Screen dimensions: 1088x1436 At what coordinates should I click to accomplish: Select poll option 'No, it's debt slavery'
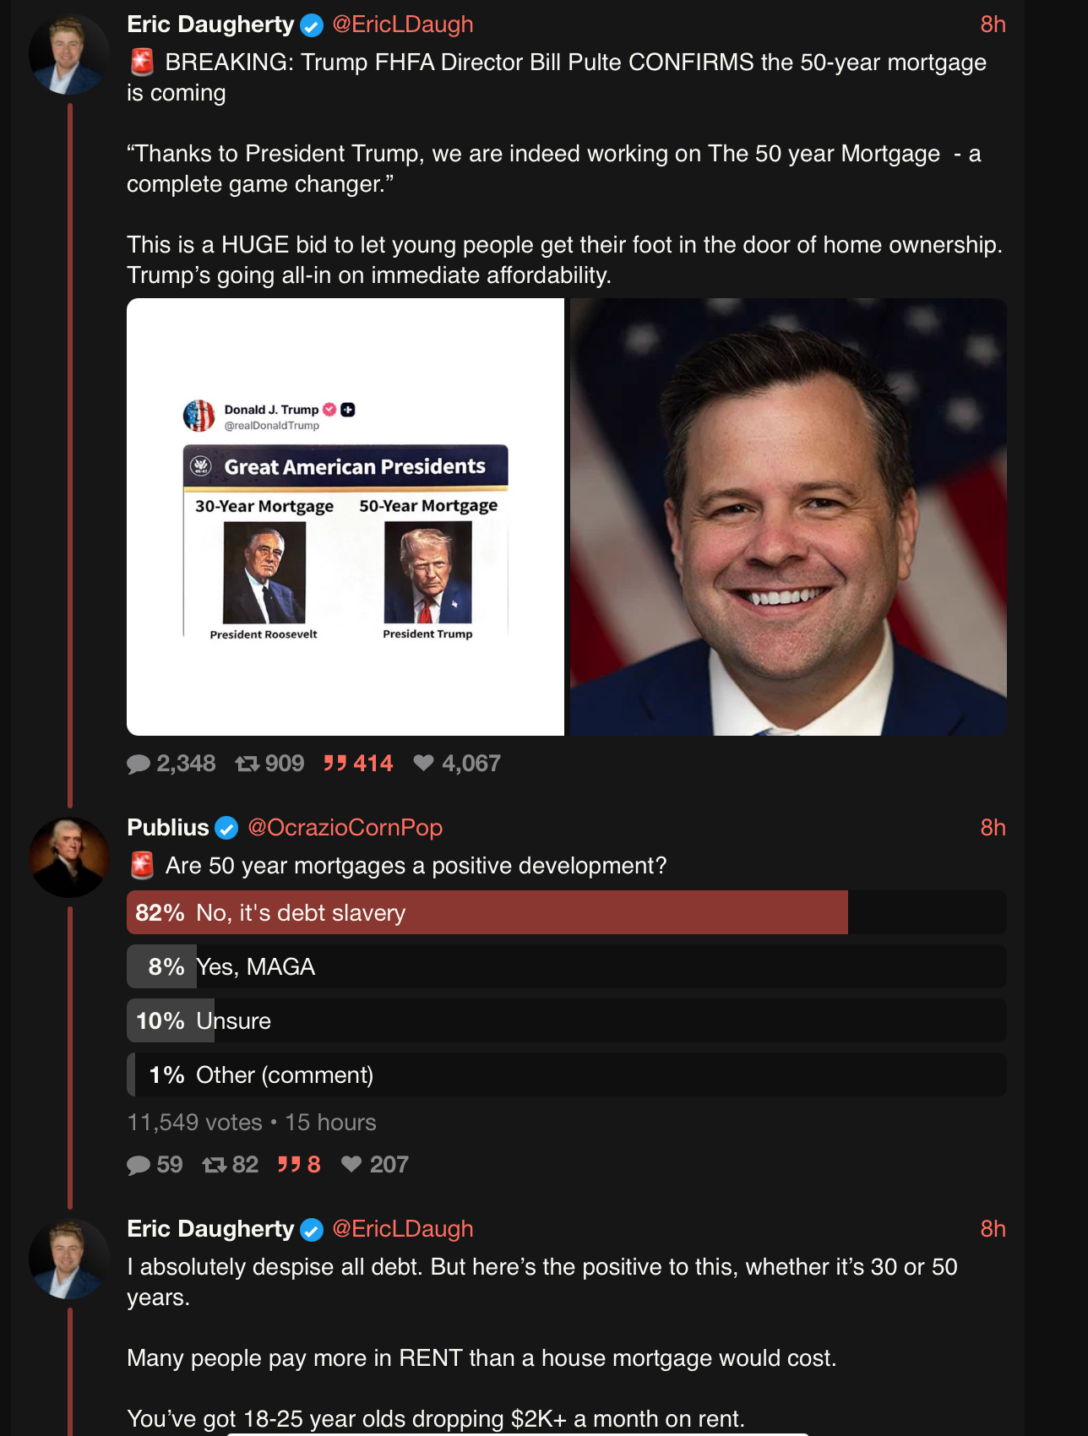pyautogui.click(x=566, y=913)
